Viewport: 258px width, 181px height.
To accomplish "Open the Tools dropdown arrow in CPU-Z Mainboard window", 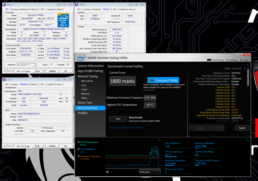I will tap(44, 146).
